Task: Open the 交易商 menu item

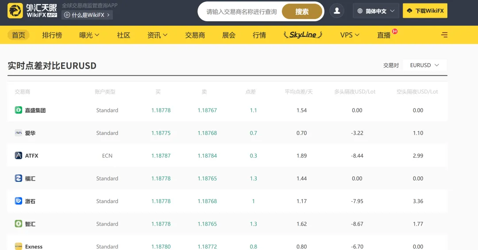Action: pyautogui.click(x=195, y=35)
